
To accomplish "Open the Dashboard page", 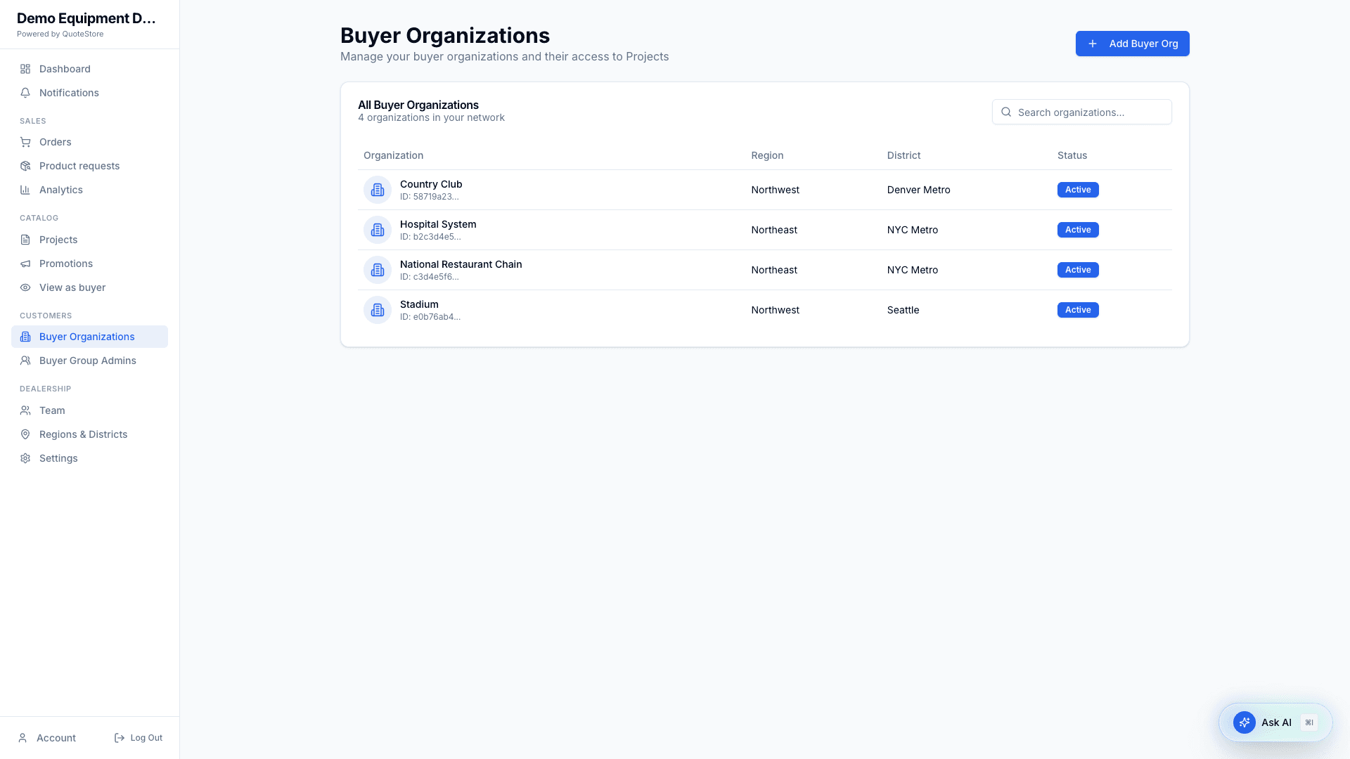I will pyautogui.click(x=89, y=69).
